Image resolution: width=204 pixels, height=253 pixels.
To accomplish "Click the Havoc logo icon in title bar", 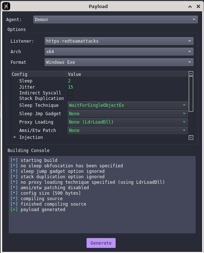I will tap(6, 6).
